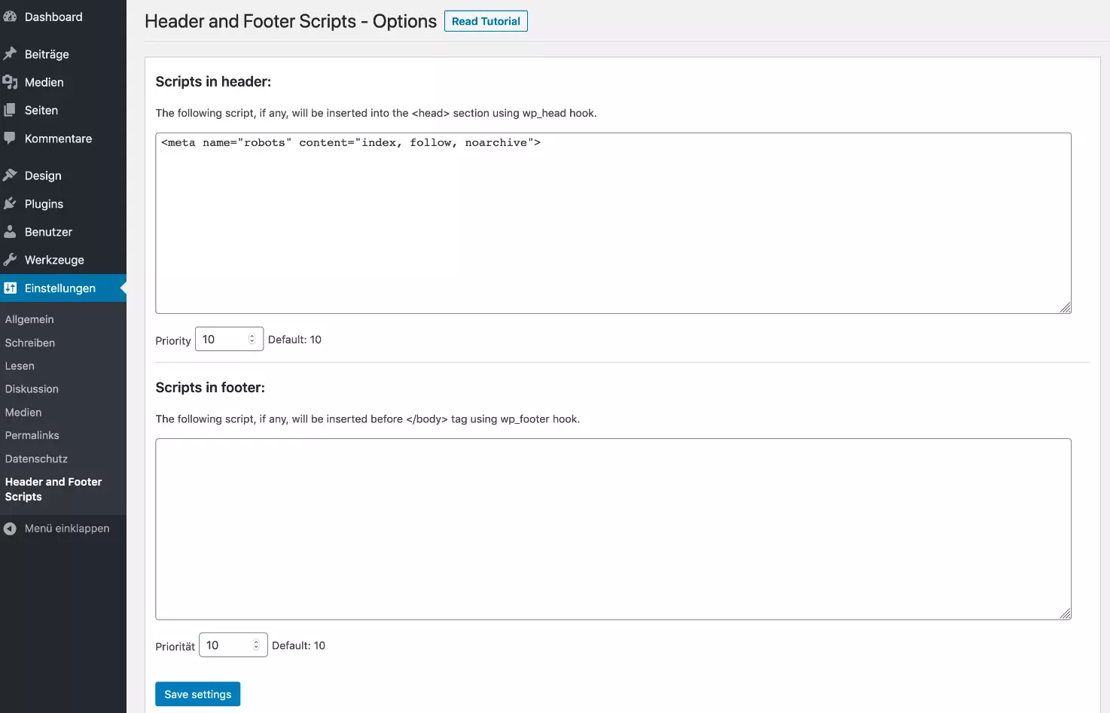Screen dimensions: 1110x713
Task: Click the Kommentare speech bubble icon
Action: click(10, 139)
